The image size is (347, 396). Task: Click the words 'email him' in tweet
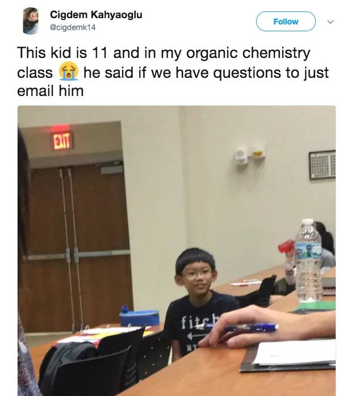coord(50,91)
